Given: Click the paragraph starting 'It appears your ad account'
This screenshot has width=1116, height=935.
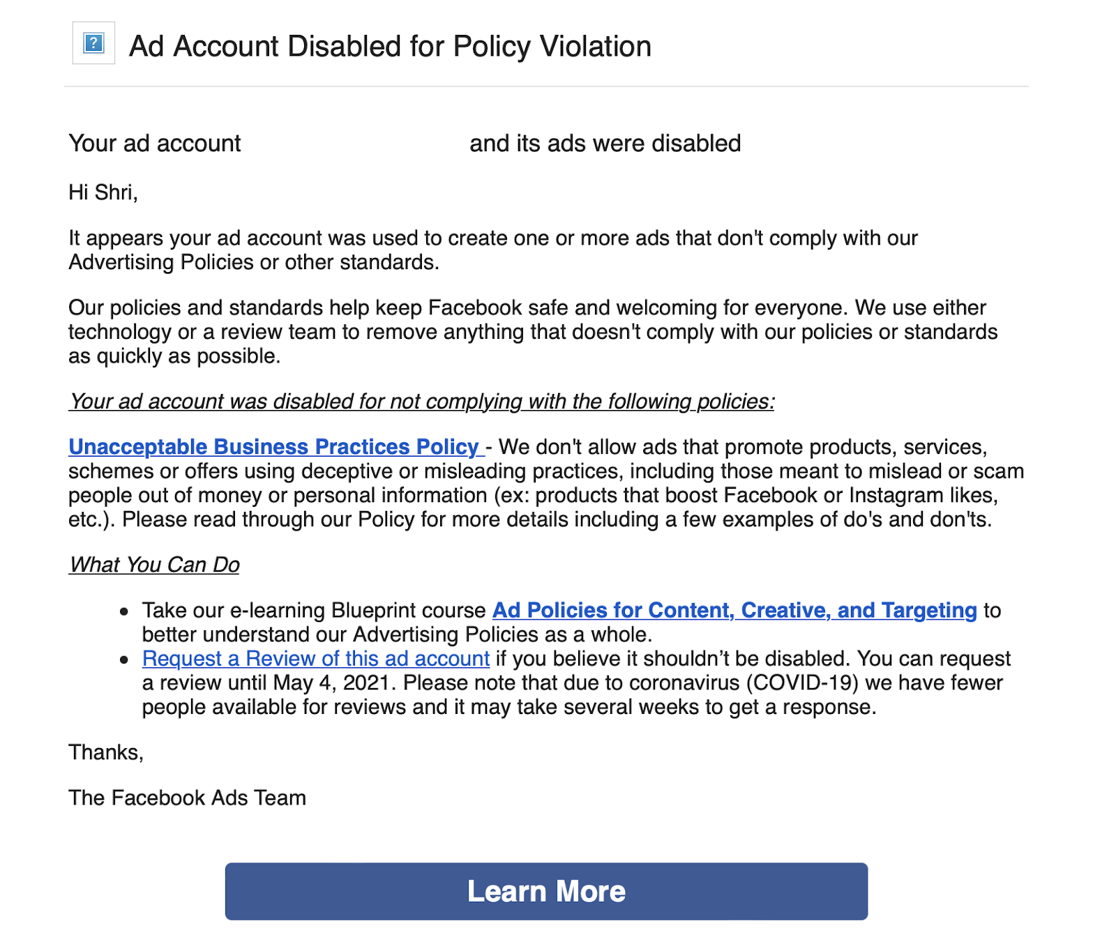Looking at the screenshot, I should (x=493, y=250).
